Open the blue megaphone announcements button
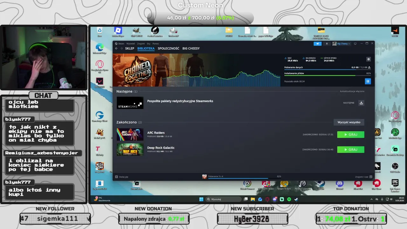Image resolution: width=407 pixels, height=229 pixels. [317, 44]
